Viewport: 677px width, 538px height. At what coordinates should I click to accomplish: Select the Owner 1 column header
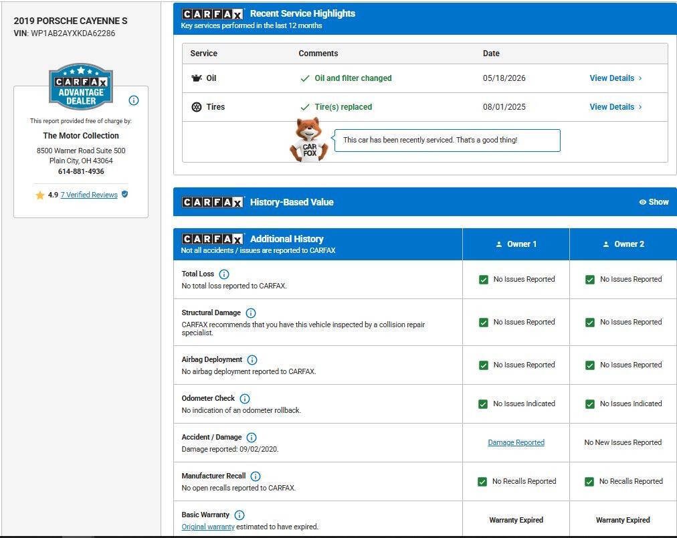(x=516, y=244)
